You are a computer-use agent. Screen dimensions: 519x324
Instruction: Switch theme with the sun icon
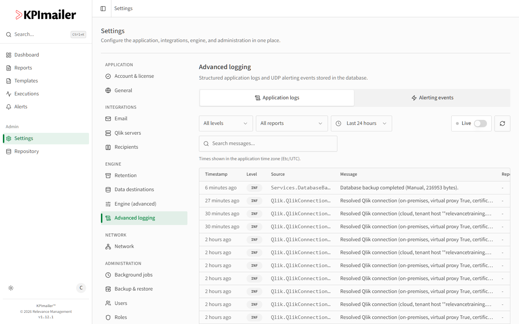[11, 288]
